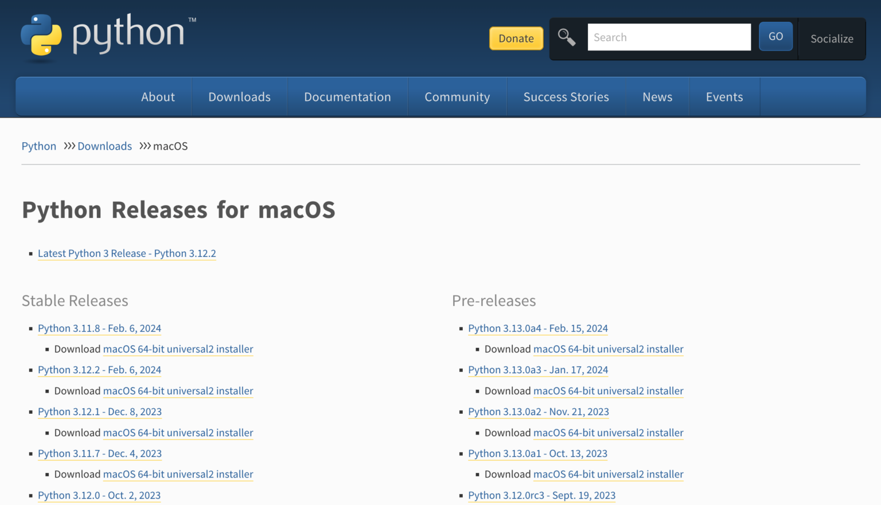Screen dimensions: 881x505
Task: Open the Python 3.11.8 release page
Action: pyautogui.click(x=99, y=328)
